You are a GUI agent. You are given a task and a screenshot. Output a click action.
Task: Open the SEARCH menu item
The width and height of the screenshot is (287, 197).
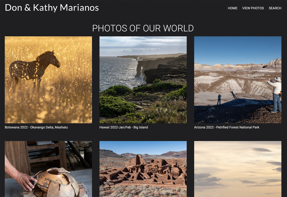[275, 8]
